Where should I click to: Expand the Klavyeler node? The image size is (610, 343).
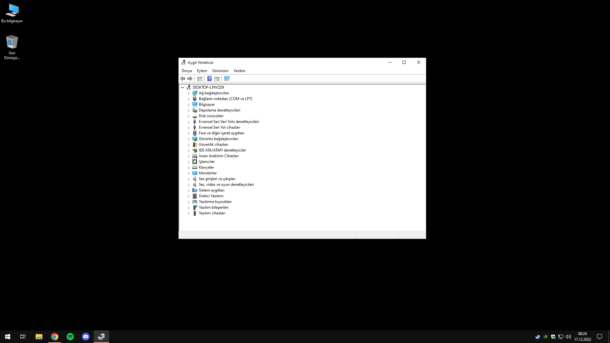click(x=188, y=167)
